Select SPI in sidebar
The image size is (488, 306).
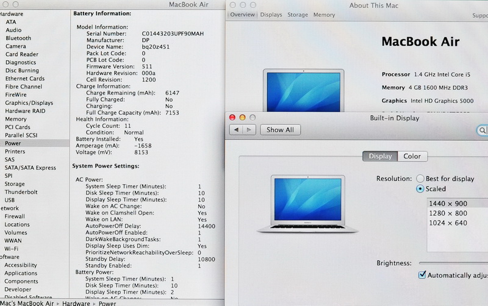click(x=9, y=176)
